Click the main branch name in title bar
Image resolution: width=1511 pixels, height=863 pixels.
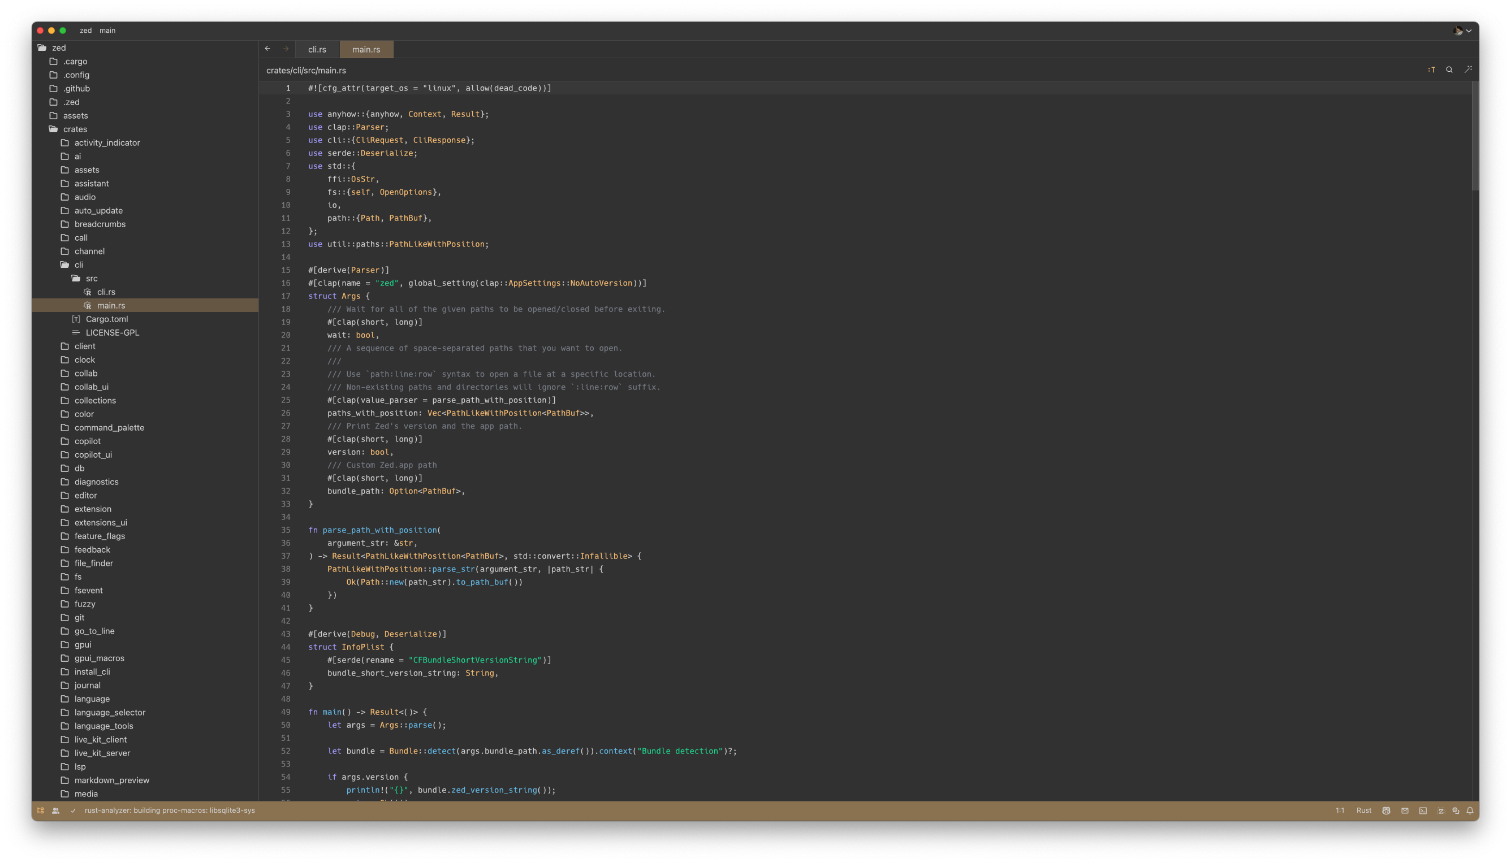click(x=107, y=31)
